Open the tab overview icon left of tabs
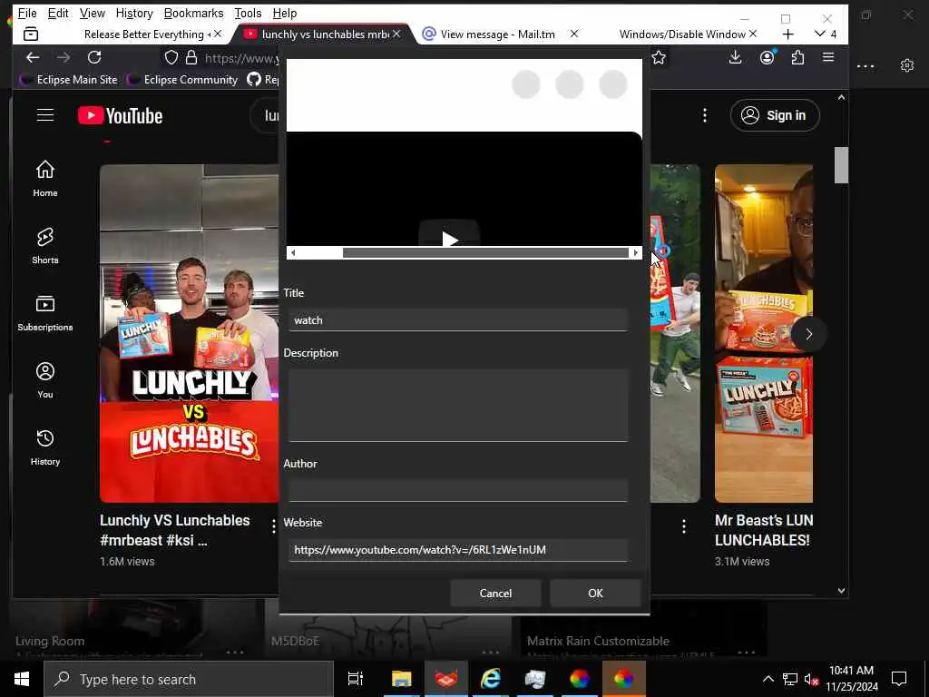The height and width of the screenshot is (697, 929). point(31,34)
